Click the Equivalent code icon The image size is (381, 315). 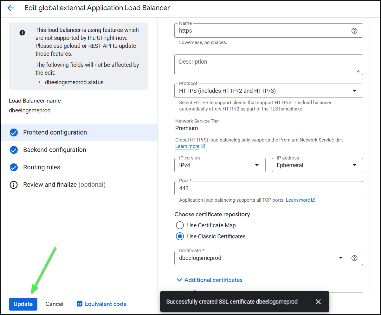coord(80,304)
